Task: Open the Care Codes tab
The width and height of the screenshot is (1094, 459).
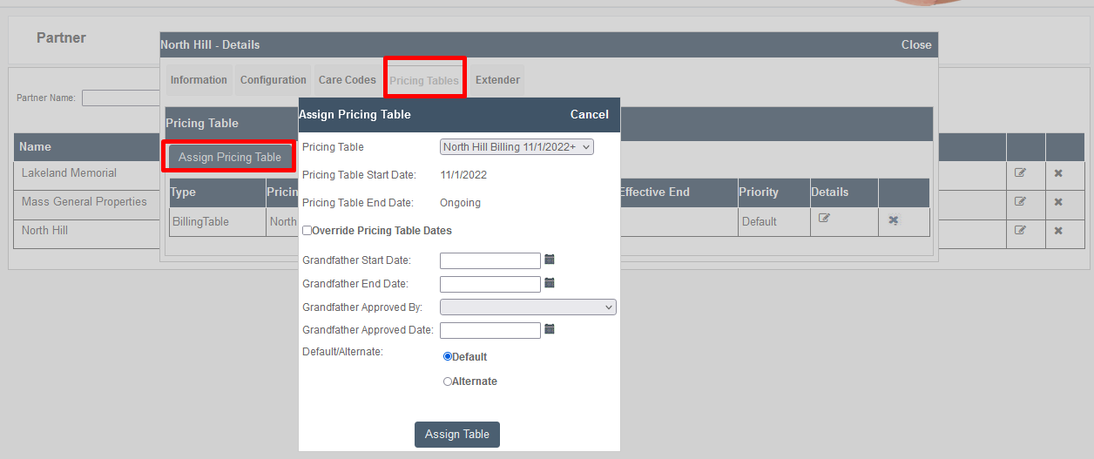Action: (348, 80)
